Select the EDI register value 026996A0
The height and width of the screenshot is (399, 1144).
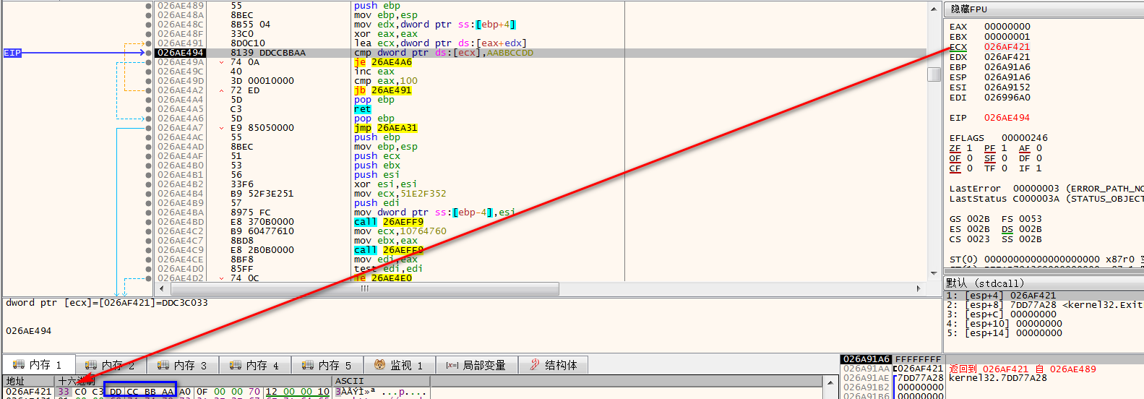pyautogui.click(x=1007, y=98)
